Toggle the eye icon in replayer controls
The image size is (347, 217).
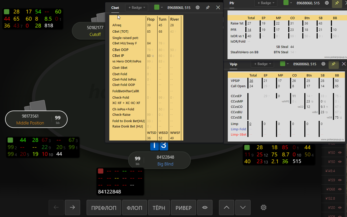click(205, 208)
